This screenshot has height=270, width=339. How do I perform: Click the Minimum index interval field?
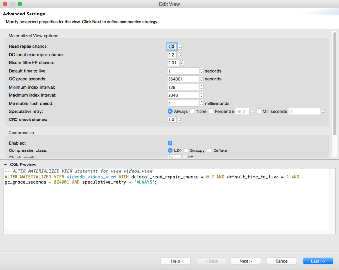[183, 87]
